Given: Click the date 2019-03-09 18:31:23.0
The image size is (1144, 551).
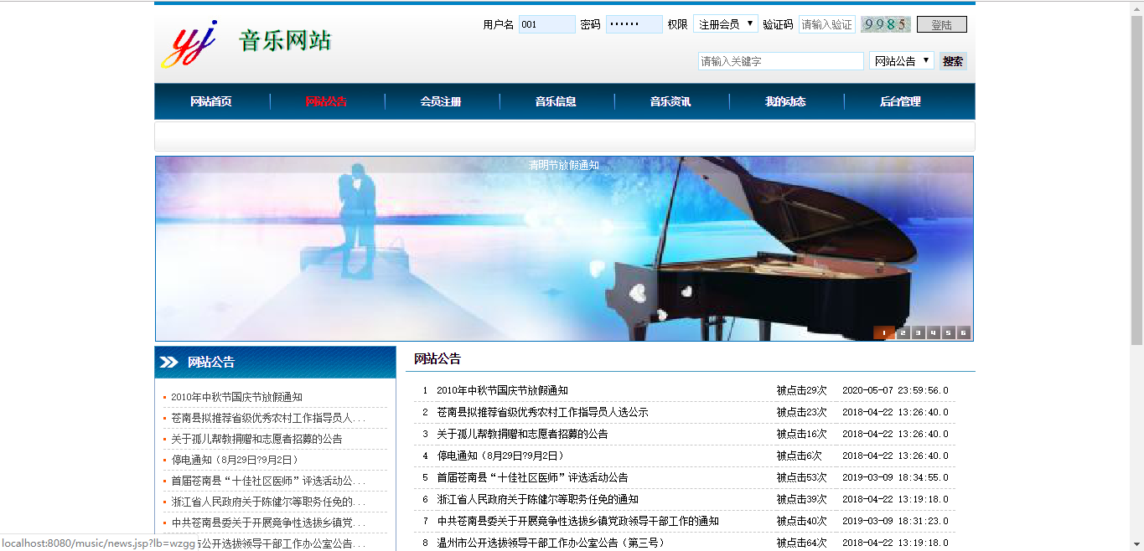Looking at the screenshot, I should pos(895,521).
